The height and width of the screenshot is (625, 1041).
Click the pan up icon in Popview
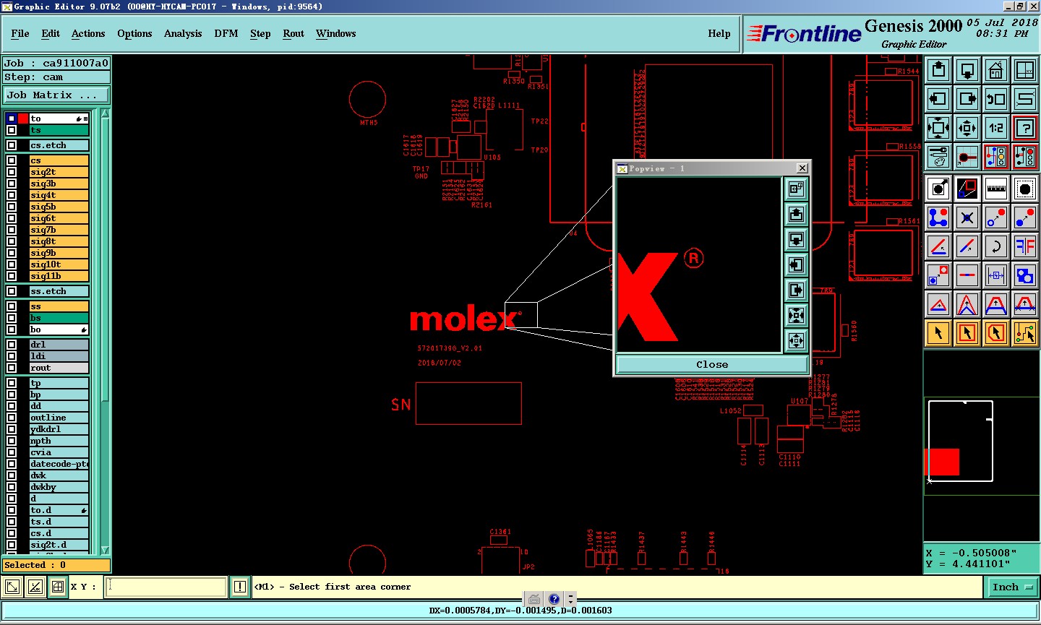click(796, 214)
